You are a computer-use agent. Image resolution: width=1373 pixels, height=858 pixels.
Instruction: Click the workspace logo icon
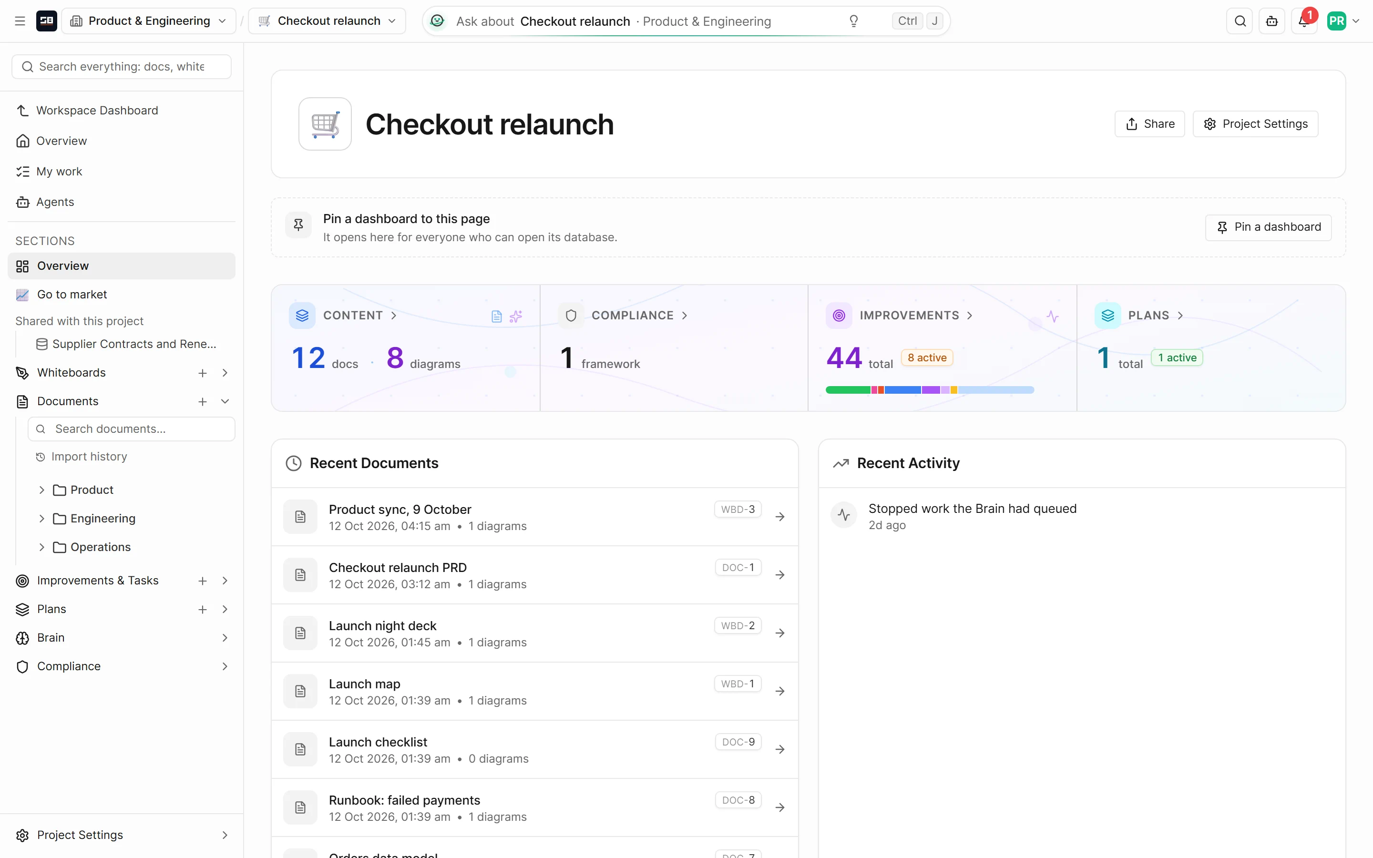click(47, 21)
